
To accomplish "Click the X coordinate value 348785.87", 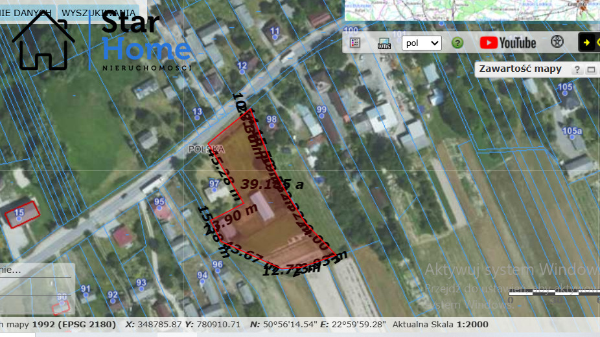I will click(x=159, y=325).
